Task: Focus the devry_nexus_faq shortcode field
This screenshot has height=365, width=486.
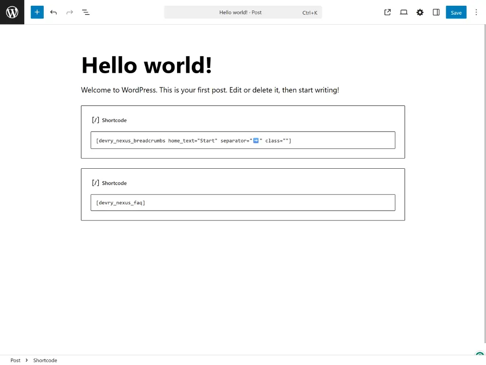Action: tap(243, 202)
